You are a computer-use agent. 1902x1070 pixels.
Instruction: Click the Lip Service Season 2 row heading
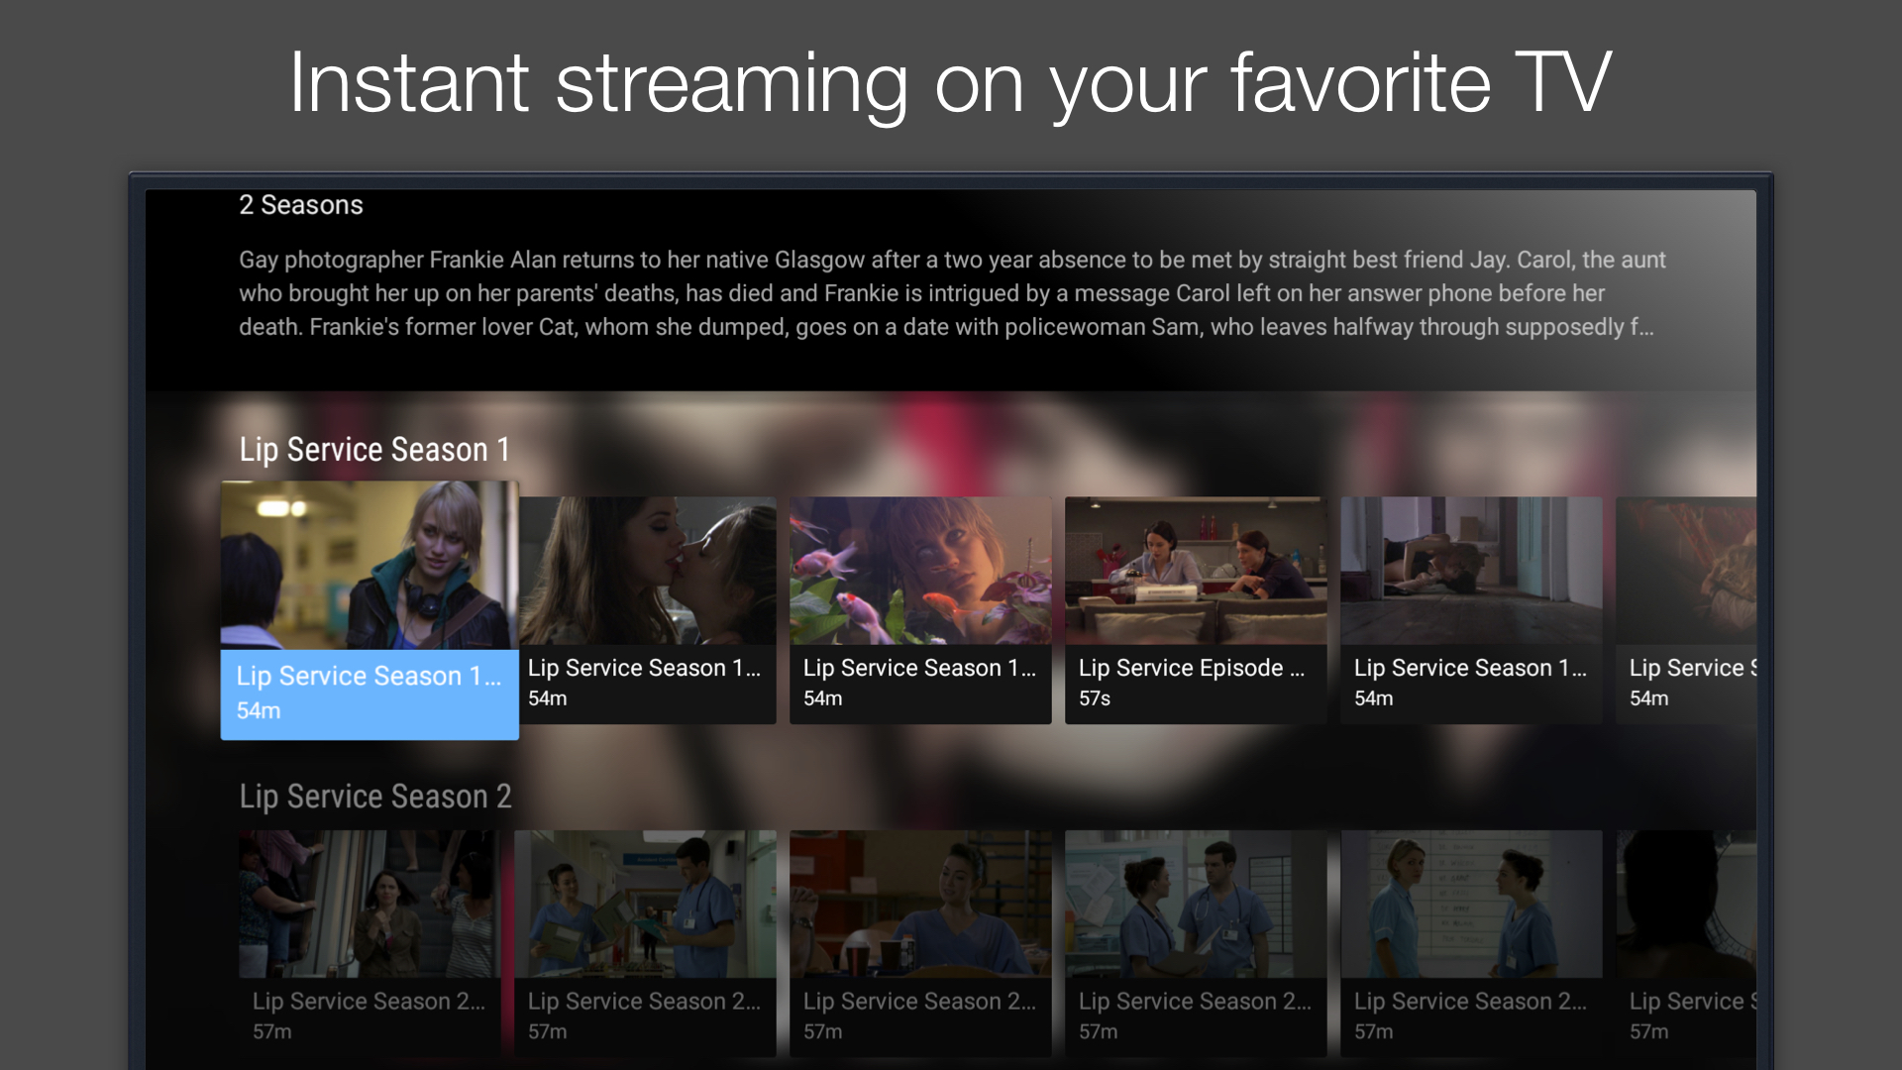[x=375, y=797]
